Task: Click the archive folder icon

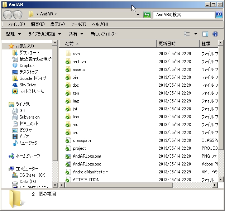Action: [x=68, y=62]
